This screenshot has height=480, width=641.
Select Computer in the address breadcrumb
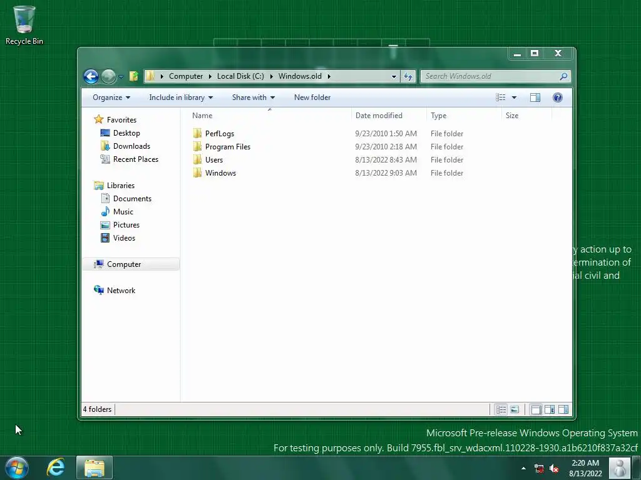point(185,76)
